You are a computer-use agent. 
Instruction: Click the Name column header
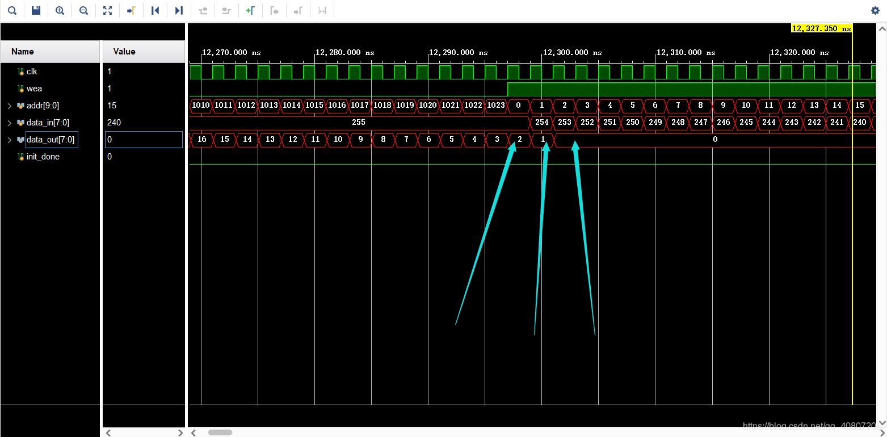(23, 51)
